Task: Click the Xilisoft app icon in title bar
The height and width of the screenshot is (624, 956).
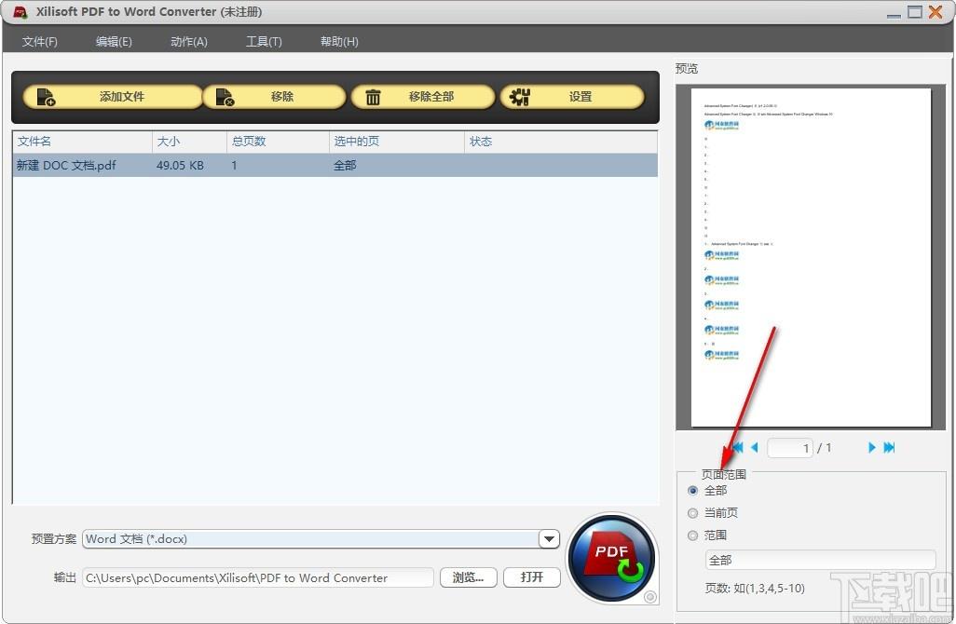Action: [x=20, y=11]
